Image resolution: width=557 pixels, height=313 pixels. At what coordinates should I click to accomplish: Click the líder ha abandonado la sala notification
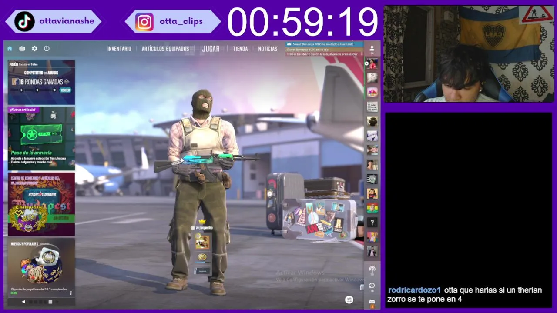pos(324,54)
